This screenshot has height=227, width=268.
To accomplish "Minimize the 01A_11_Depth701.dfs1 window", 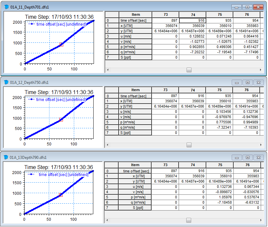I will pyautogui.click(x=236, y=7).
